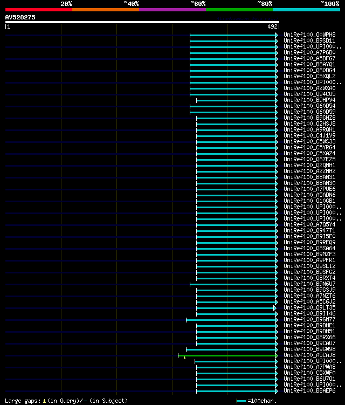Select the UniRef100_B9HPV4 label

[x=309, y=100]
